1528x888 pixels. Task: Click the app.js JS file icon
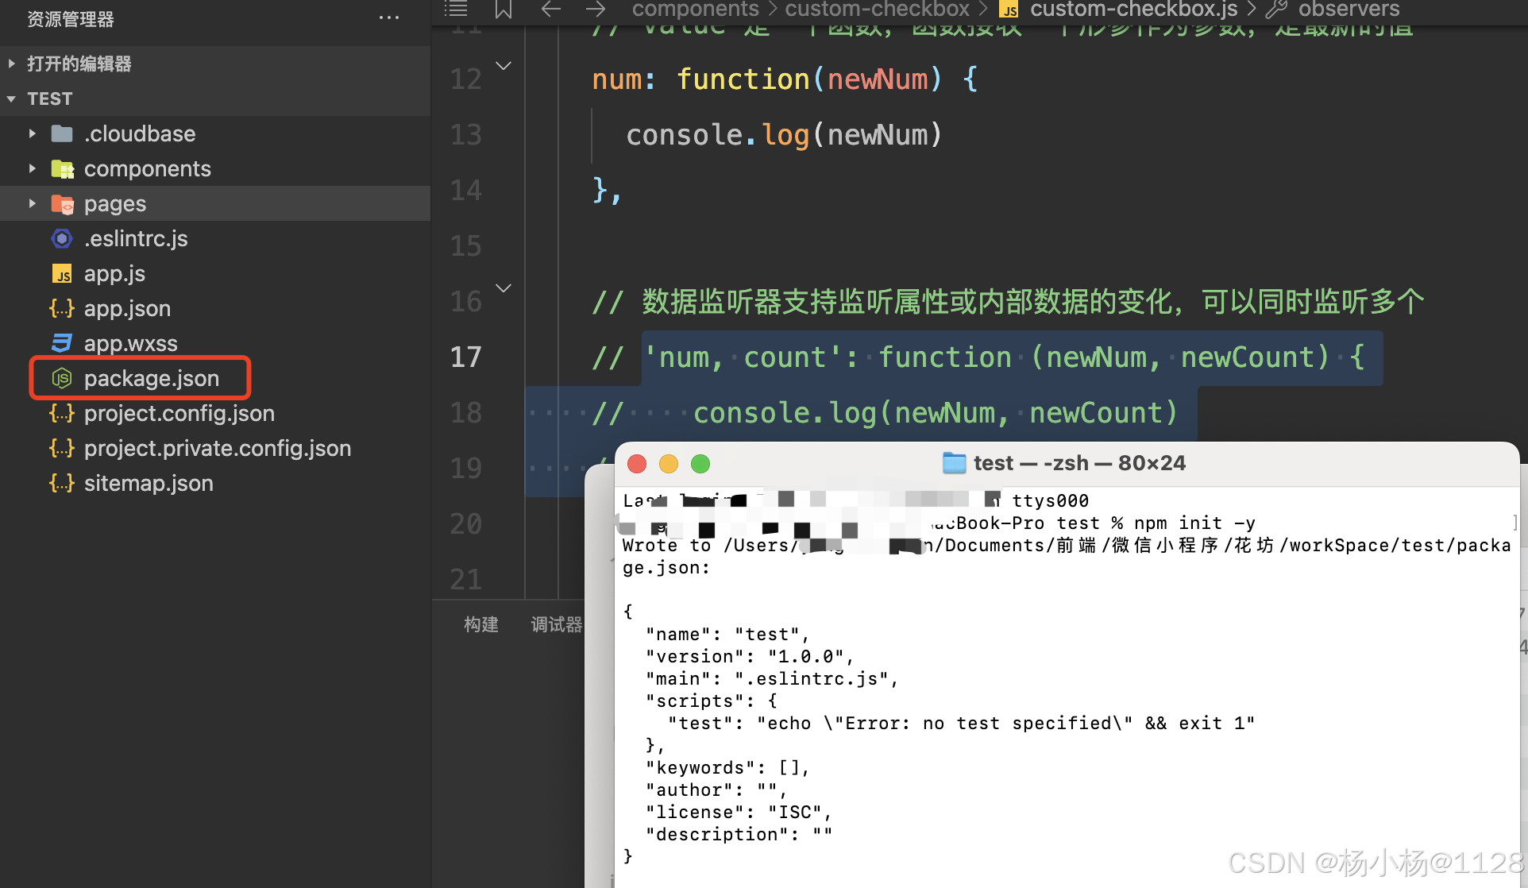click(x=62, y=274)
